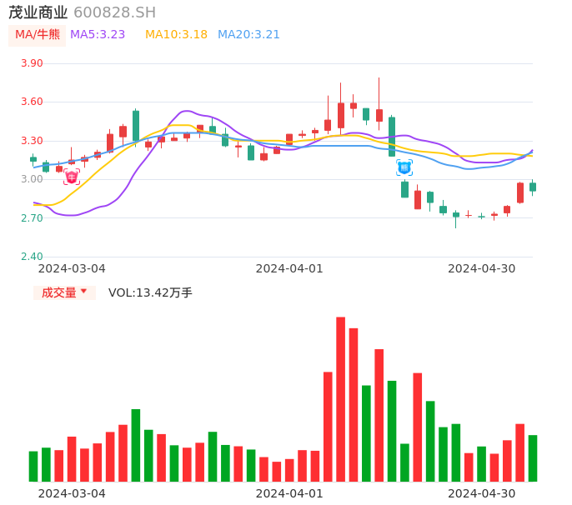Click the 2.70 price axis label

coord(32,218)
